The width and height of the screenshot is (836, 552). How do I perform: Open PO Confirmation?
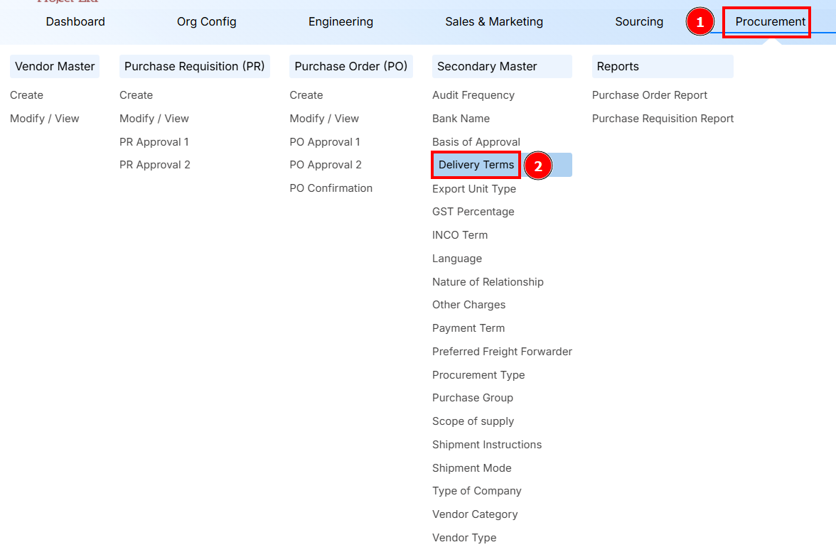point(331,188)
